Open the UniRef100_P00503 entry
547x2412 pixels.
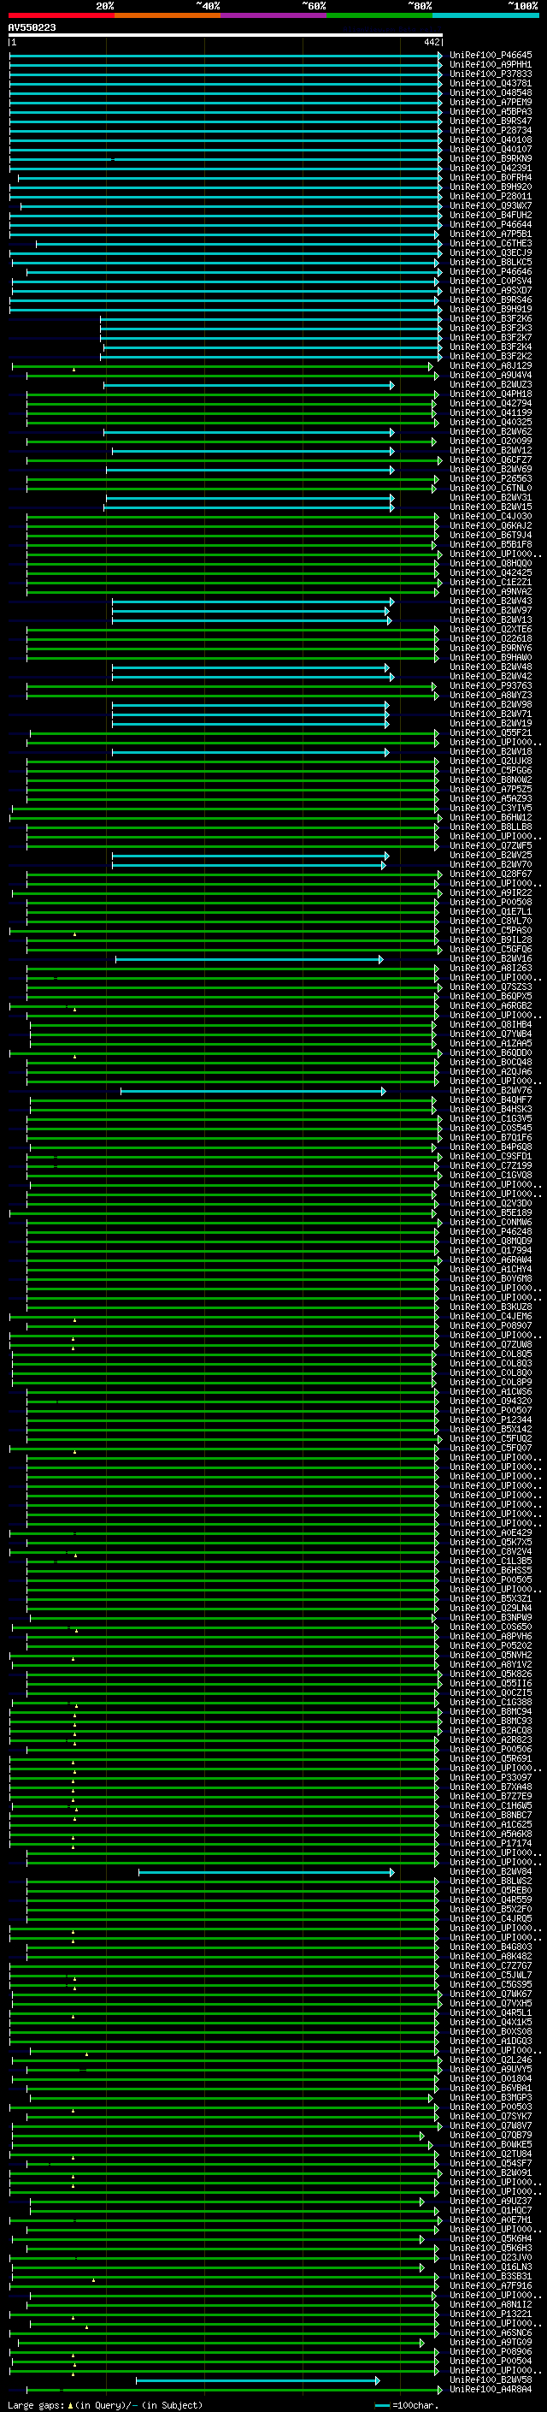tap(491, 2107)
